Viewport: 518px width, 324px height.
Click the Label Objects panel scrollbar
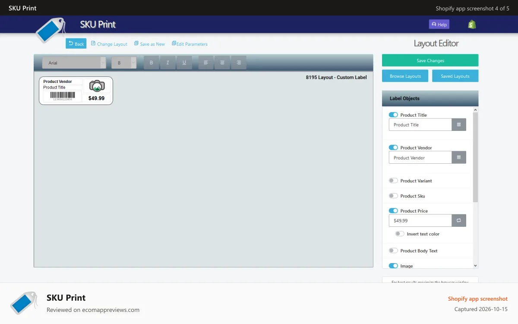tap(475, 157)
